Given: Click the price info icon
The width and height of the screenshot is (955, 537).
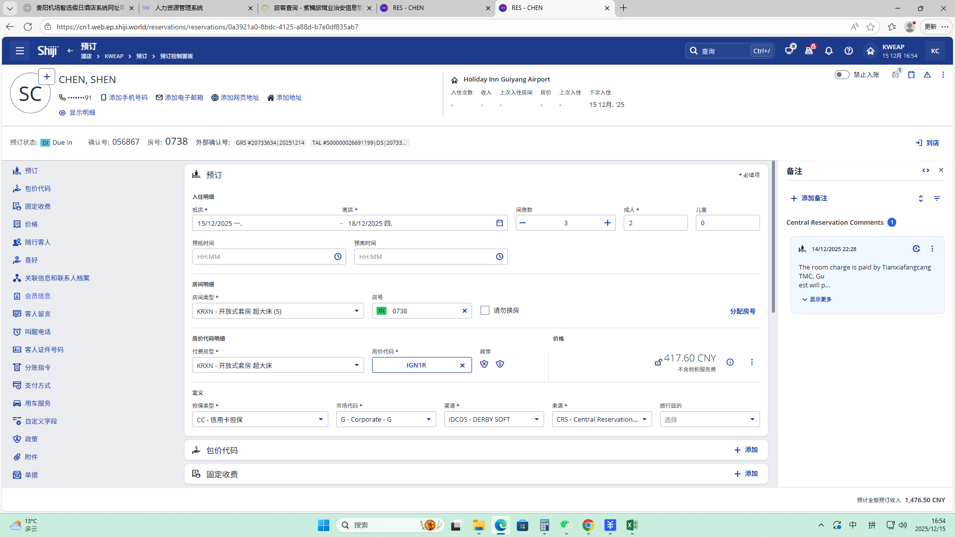Looking at the screenshot, I should click(730, 362).
